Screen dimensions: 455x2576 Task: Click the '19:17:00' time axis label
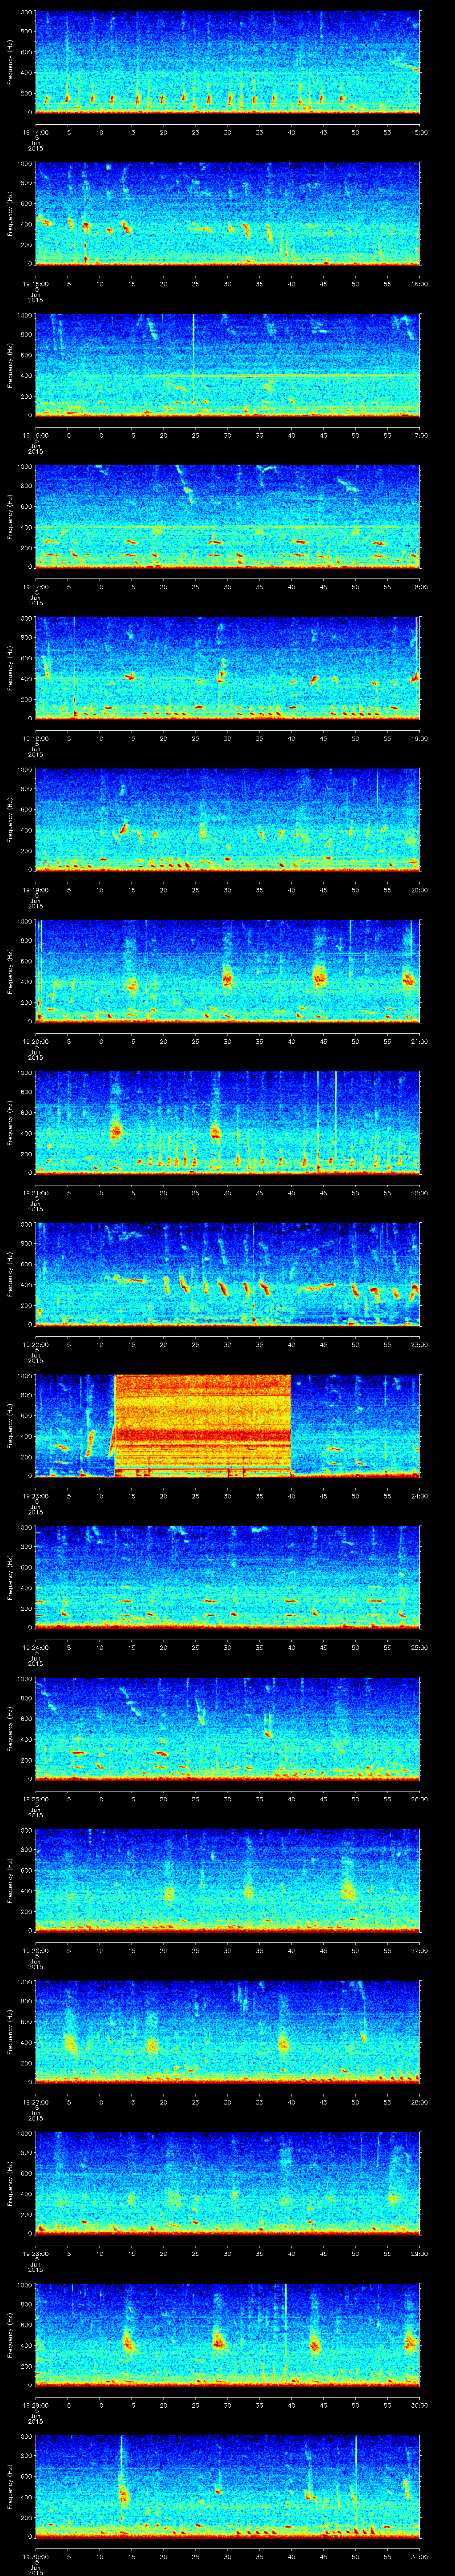tap(35, 587)
